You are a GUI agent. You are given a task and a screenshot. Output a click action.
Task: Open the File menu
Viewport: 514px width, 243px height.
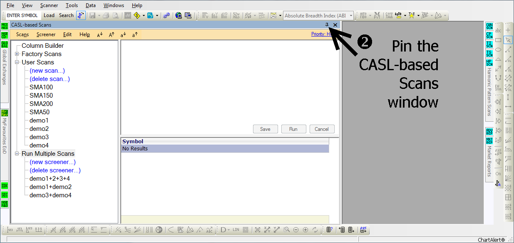click(x=10, y=5)
